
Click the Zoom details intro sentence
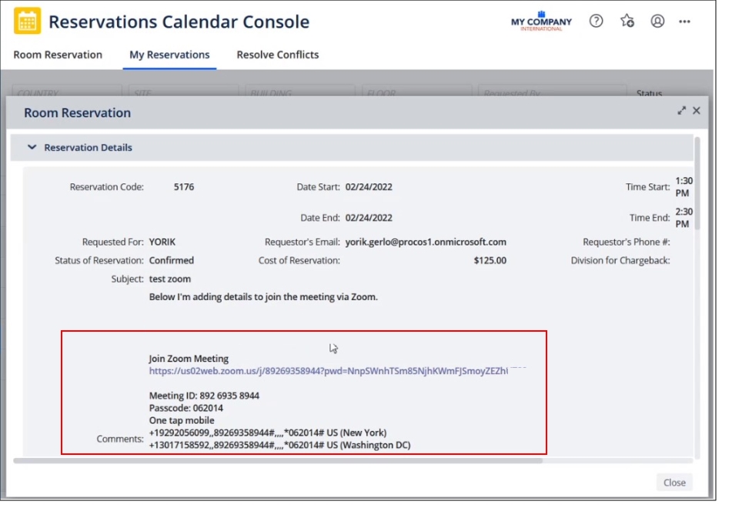click(263, 297)
